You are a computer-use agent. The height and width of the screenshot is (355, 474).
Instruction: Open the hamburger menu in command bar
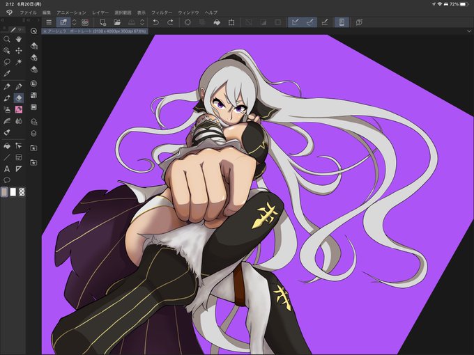(x=49, y=22)
